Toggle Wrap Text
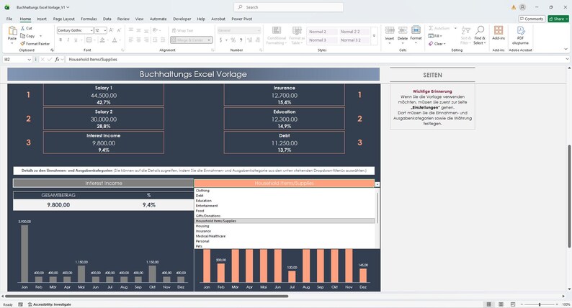 point(182,31)
